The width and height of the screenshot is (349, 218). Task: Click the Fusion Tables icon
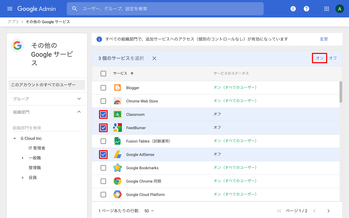click(118, 141)
